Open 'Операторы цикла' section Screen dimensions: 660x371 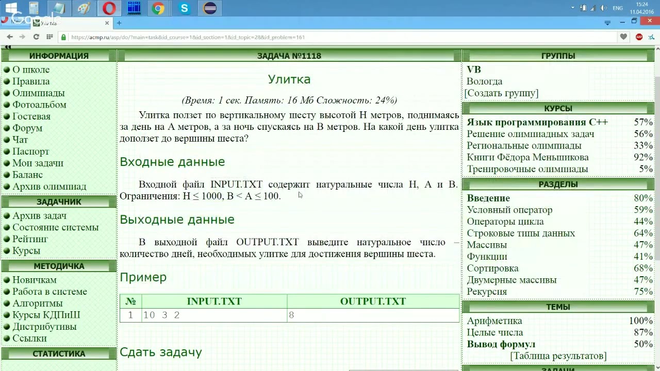(x=505, y=222)
